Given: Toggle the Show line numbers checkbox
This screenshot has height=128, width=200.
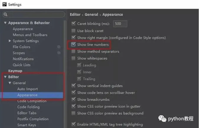Looking at the screenshot, I should point(73,45).
